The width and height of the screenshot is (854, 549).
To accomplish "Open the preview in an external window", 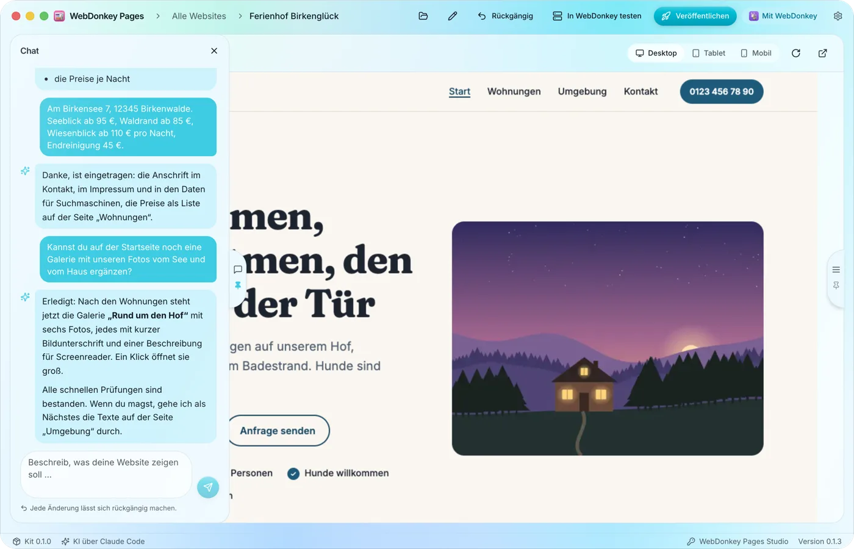I will 823,53.
